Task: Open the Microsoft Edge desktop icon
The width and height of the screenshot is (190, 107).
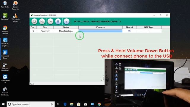Action: (5, 54)
